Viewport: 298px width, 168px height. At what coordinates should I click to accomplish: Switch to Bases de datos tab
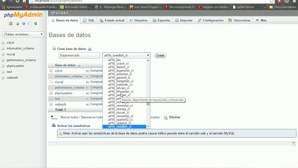point(65,21)
